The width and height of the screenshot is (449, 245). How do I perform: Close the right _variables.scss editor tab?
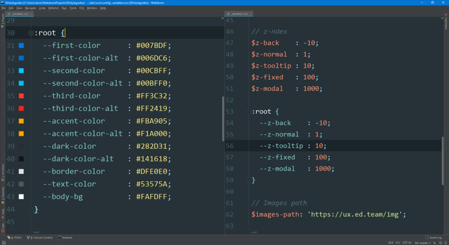(x=252, y=14)
